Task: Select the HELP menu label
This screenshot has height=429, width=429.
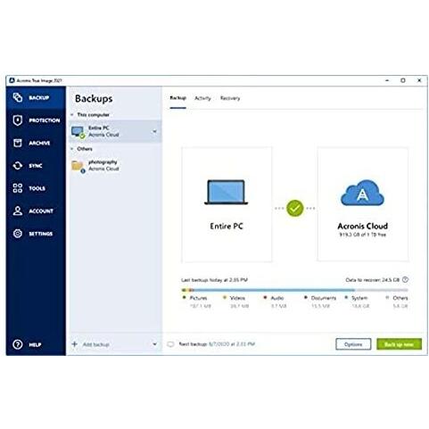Action: pyautogui.click(x=35, y=345)
